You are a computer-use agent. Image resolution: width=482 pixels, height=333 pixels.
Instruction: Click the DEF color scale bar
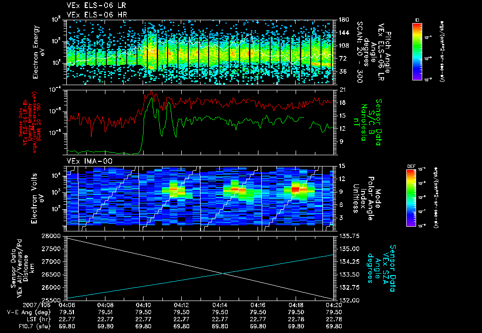pyautogui.click(x=411, y=198)
